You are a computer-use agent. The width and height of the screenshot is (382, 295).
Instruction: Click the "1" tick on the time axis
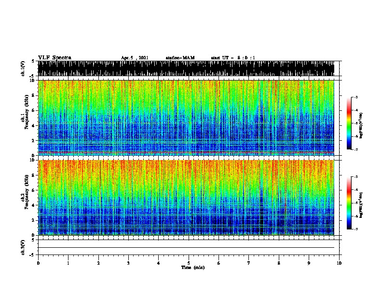pos(68,263)
